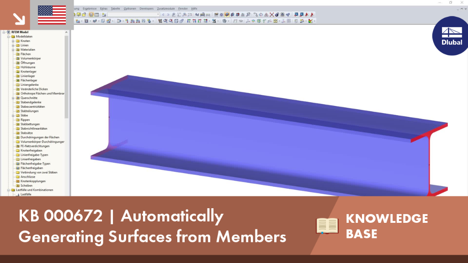This screenshot has width=468, height=263.
Task: Open the empty load case combo box
Action: [x=133, y=14]
